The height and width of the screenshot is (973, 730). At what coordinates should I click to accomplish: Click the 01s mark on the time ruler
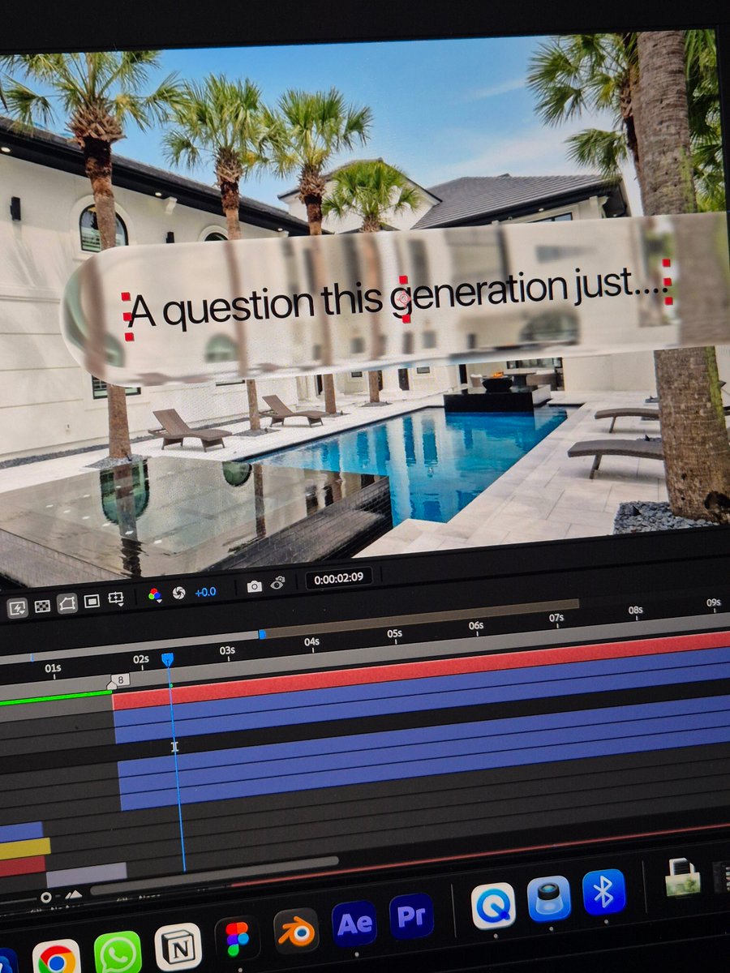[x=53, y=669]
